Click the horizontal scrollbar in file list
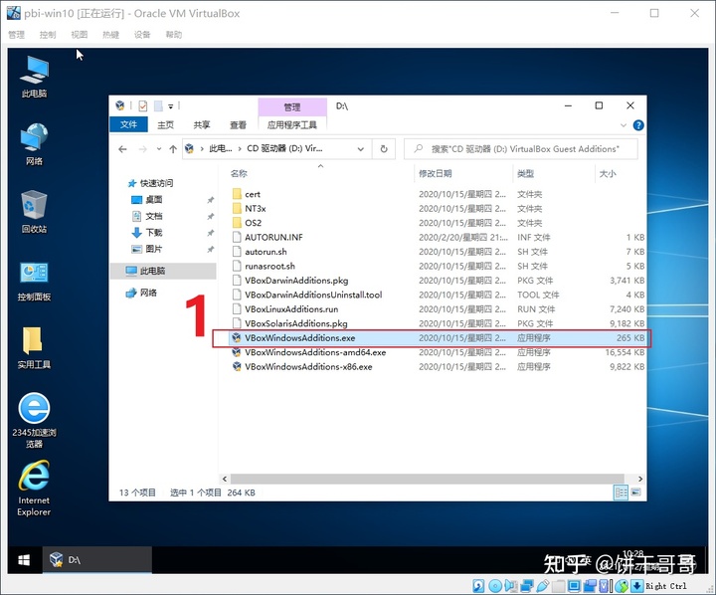This screenshot has width=716, height=595. pos(427,479)
